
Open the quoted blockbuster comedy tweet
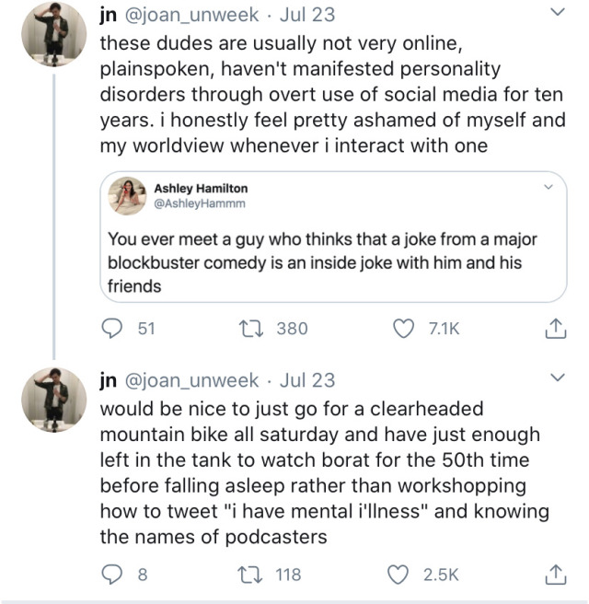click(322, 262)
